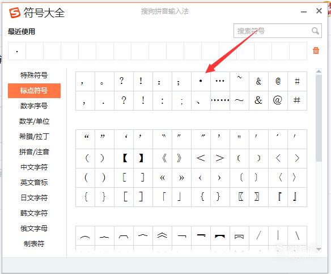This screenshot has width=331, height=274.
Task: Open the 中文字符 category
Action: coord(34,167)
